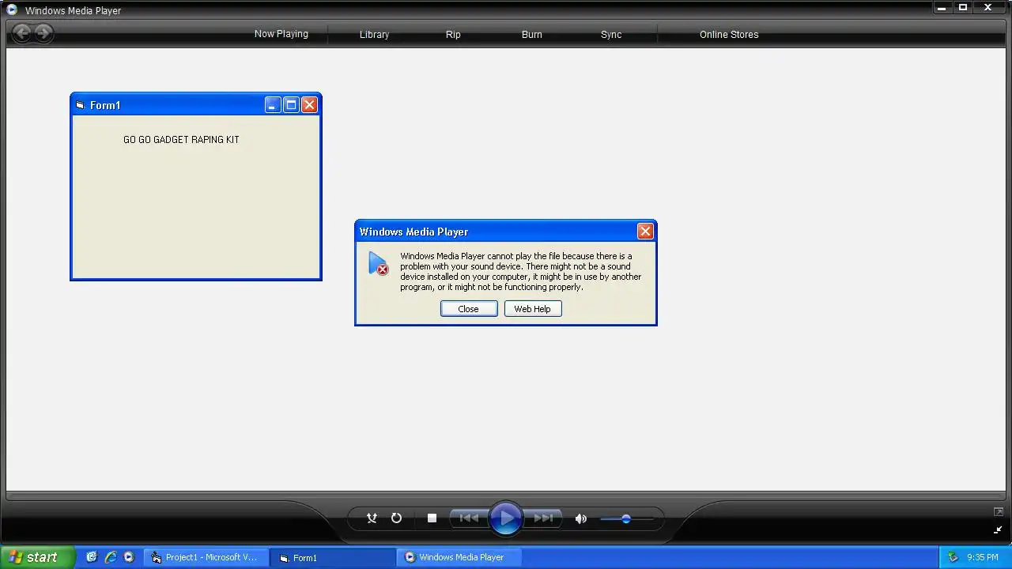This screenshot has width=1012, height=569.
Task: Maximize the Form1 window
Action: 291,105
